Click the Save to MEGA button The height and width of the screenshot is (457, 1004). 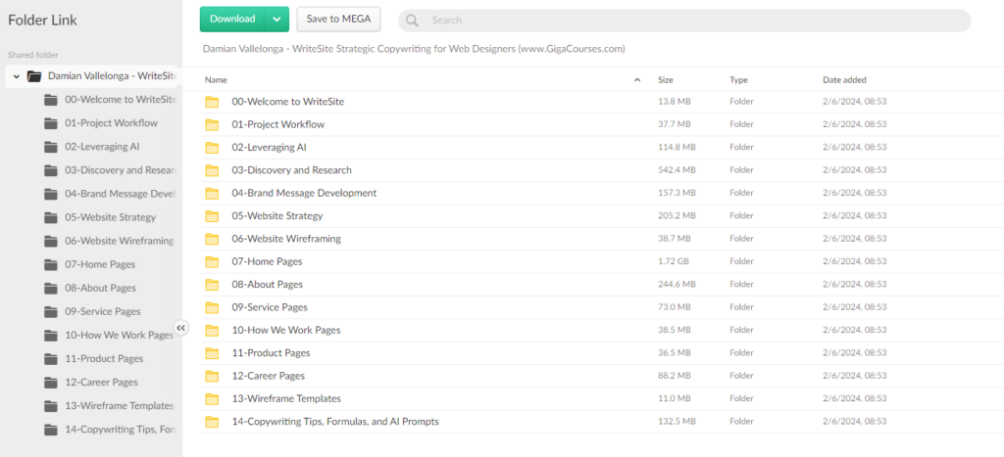click(x=338, y=19)
